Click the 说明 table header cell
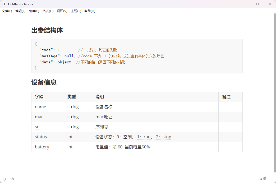Viewport: 276px width, 183px height. tap(155, 97)
